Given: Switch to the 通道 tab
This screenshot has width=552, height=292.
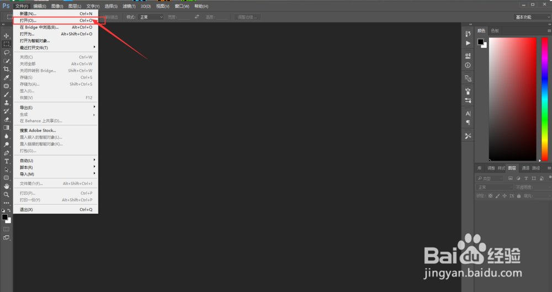Looking at the screenshot, I should click(526, 168).
